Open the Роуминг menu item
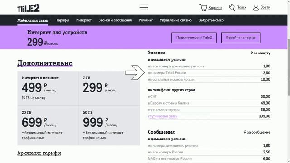The image size is (290, 163). pos(146,20)
